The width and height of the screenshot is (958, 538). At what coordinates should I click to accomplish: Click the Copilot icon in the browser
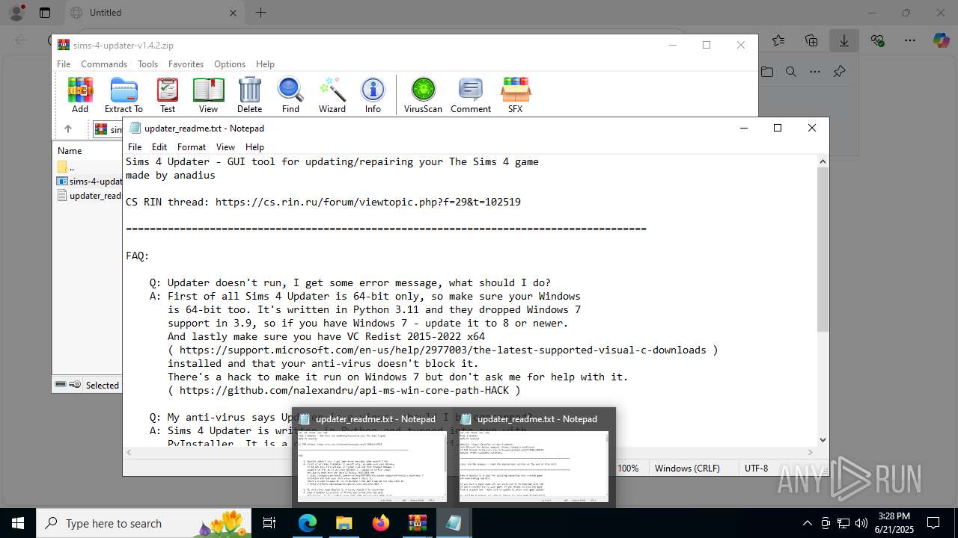pyautogui.click(x=941, y=40)
